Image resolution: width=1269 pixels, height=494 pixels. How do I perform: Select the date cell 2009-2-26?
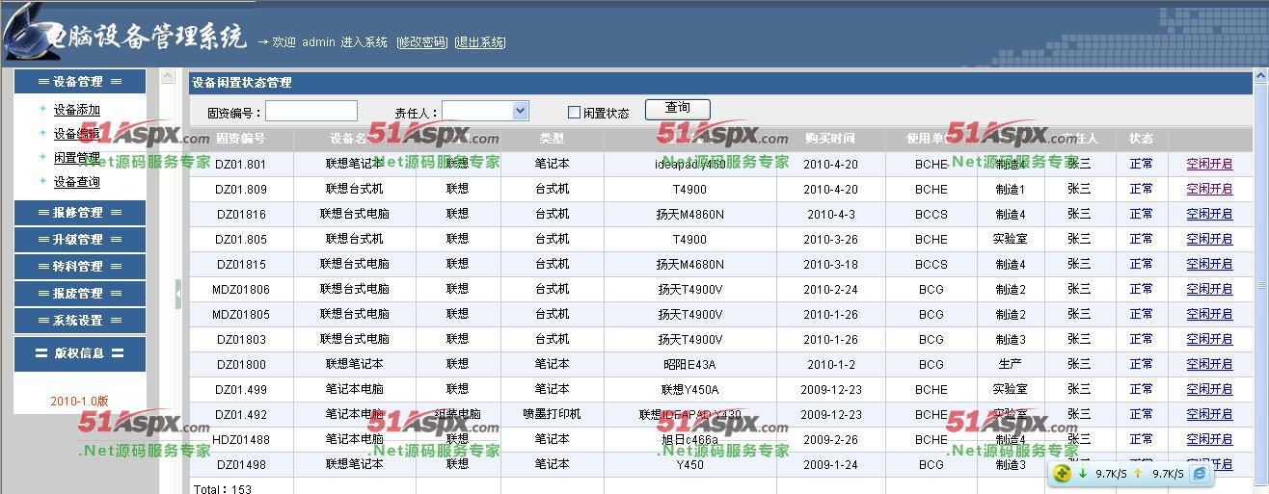pyautogui.click(x=830, y=440)
